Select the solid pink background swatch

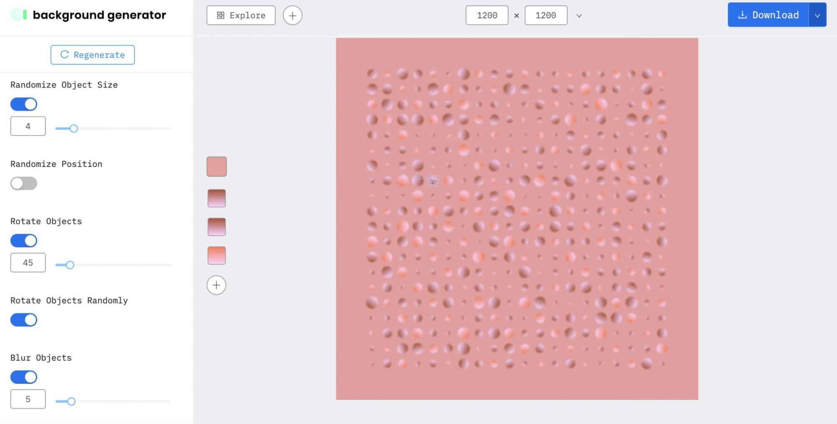[216, 166]
